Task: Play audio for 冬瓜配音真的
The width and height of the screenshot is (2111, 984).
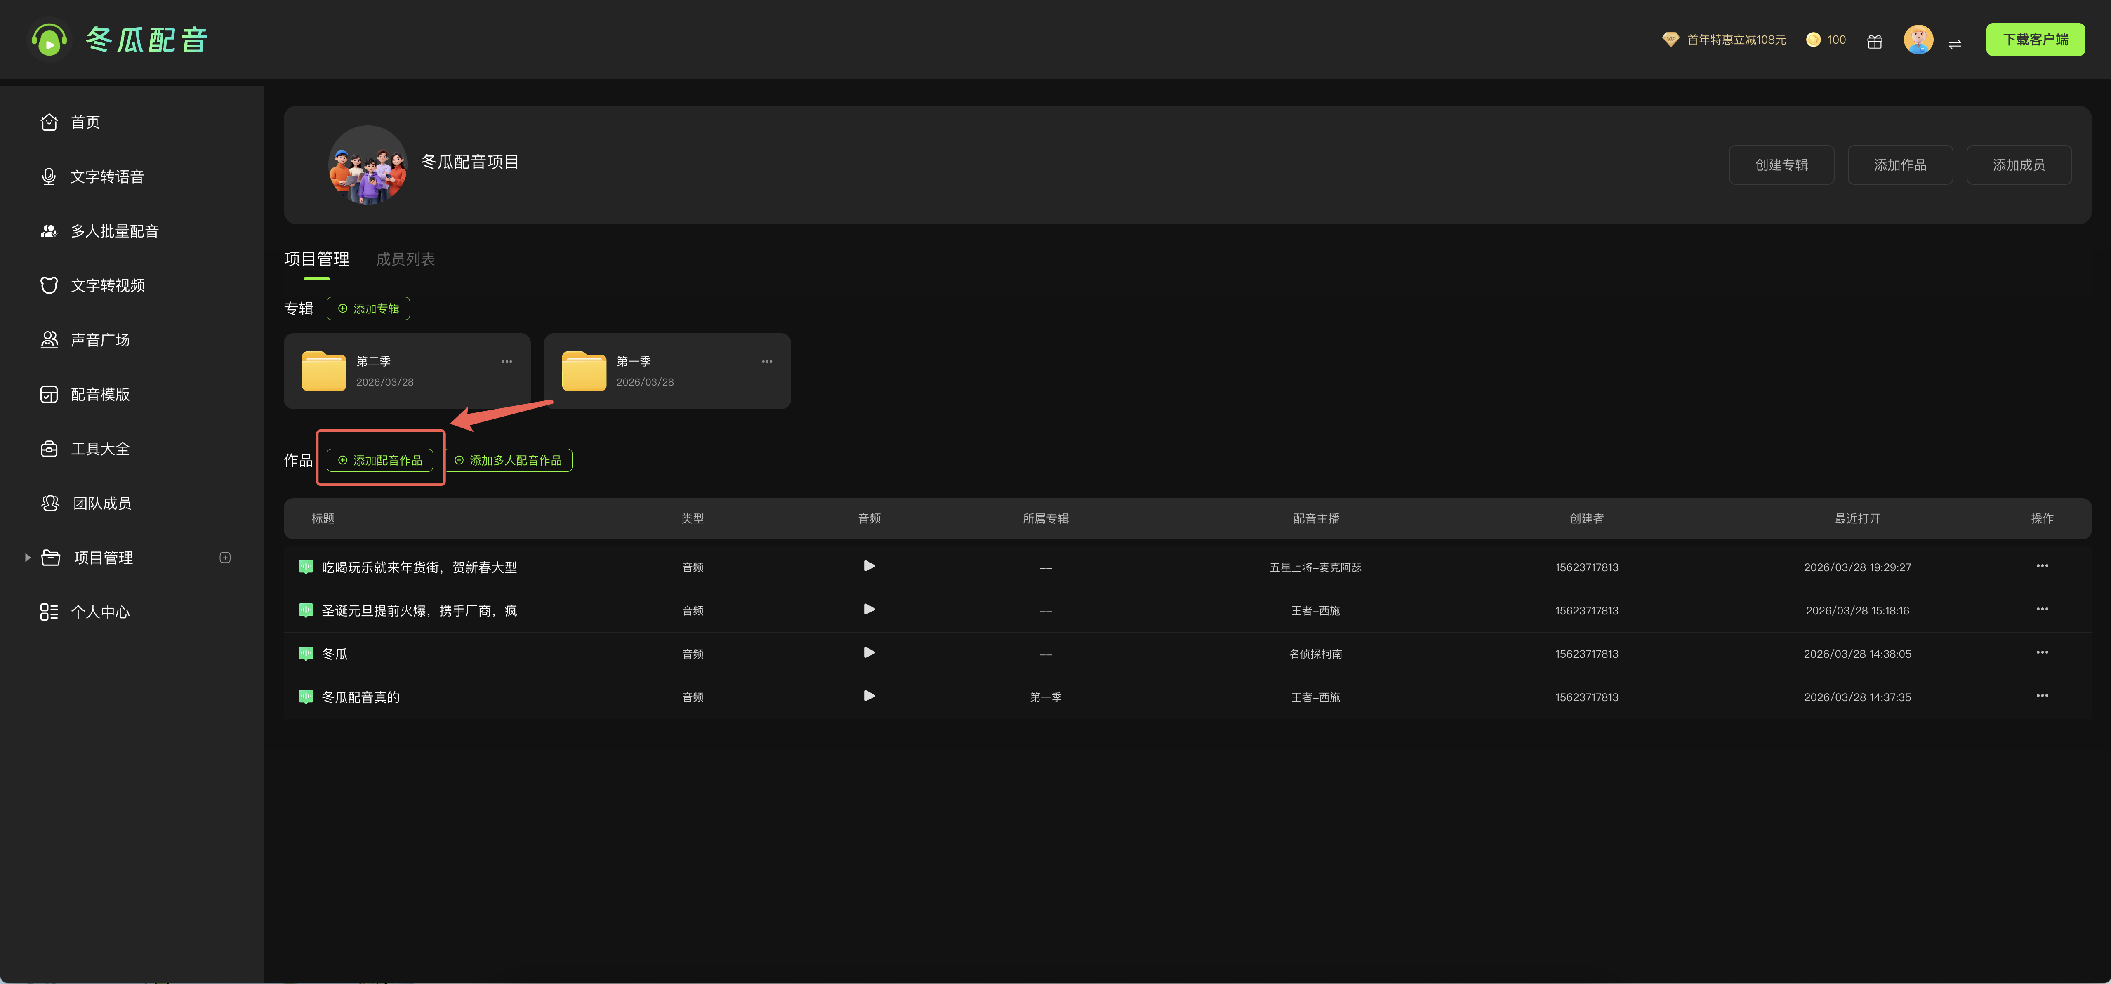Action: (869, 697)
